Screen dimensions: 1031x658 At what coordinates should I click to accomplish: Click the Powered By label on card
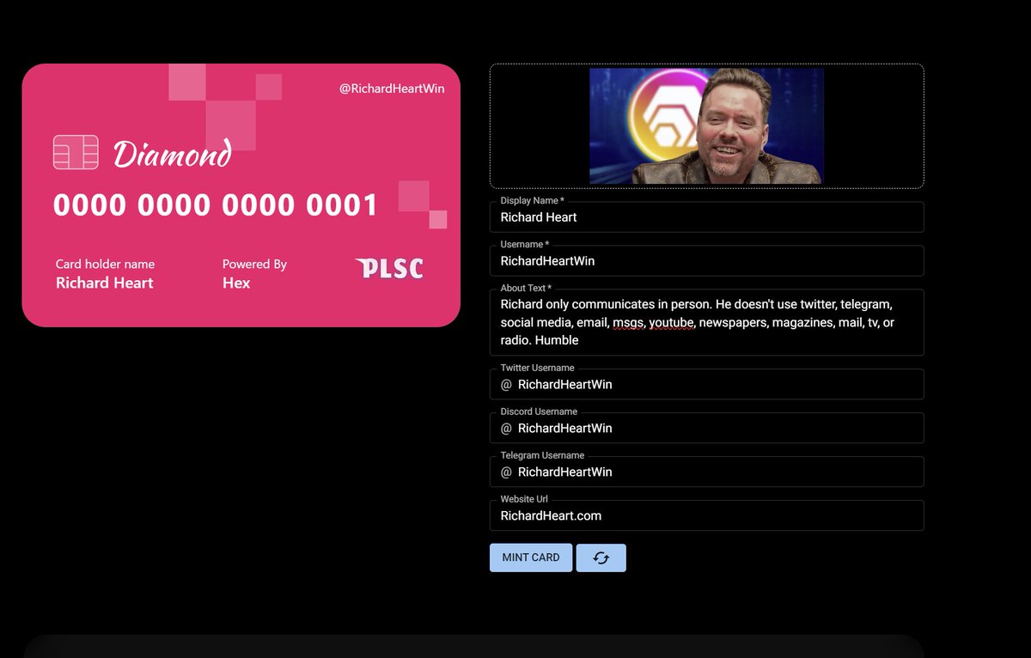(x=254, y=265)
